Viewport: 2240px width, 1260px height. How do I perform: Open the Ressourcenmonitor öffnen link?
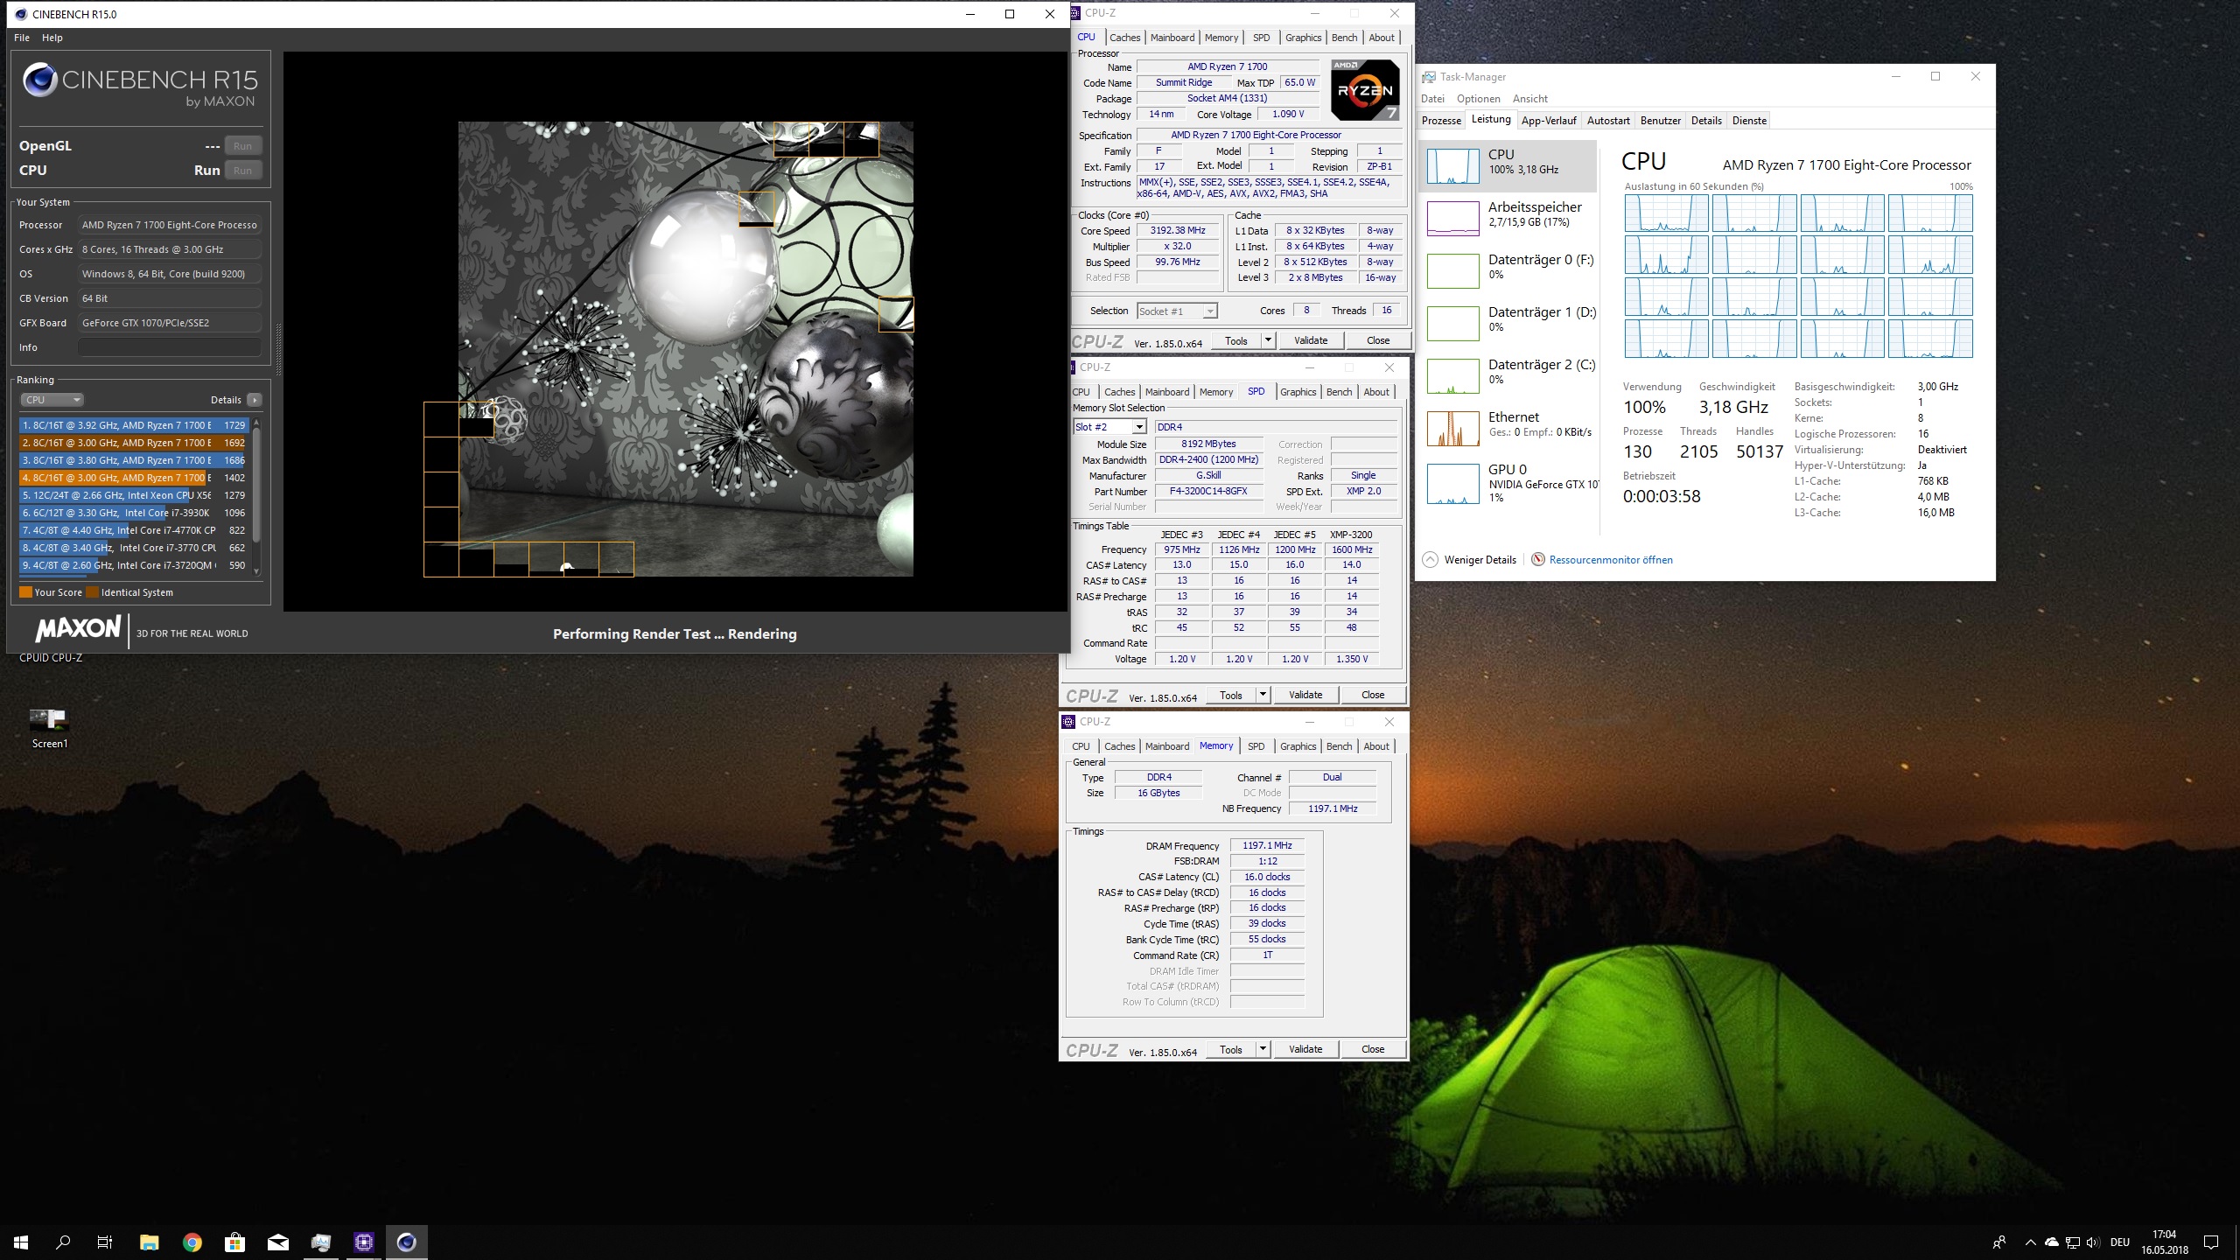(x=1610, y=560)
